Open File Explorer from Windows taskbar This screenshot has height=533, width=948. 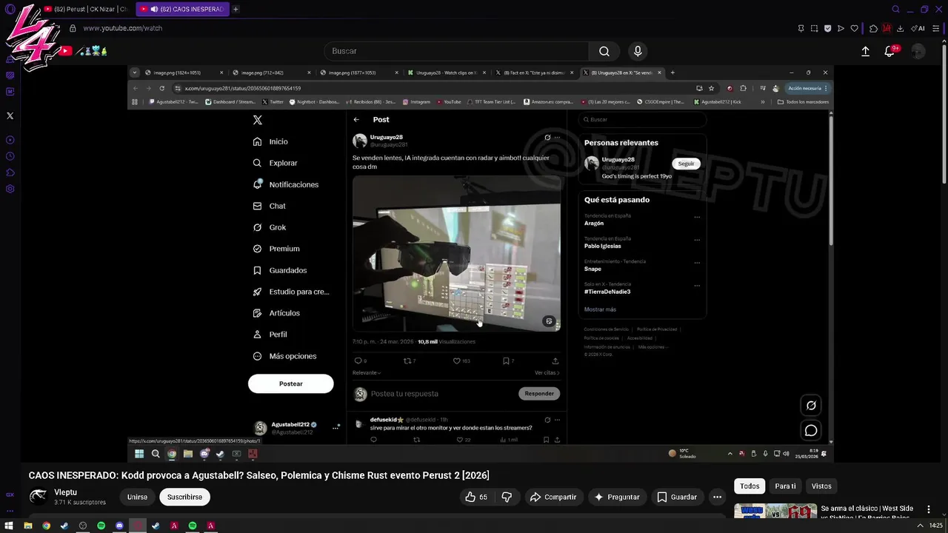click(27, 526)
